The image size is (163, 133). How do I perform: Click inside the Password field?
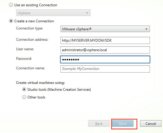coord(105,60)
